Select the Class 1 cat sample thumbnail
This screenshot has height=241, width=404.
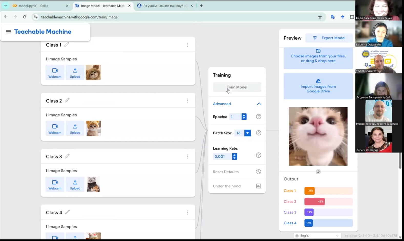click(x=93, y=73)
